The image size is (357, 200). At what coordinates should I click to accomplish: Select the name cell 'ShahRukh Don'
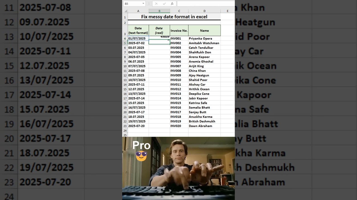tap(204, 52)
